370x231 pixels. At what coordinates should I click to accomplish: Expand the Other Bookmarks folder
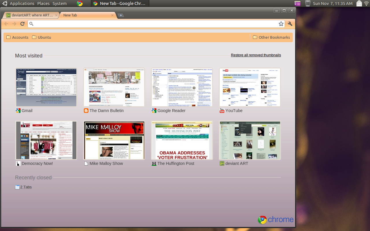pos(271,37)
